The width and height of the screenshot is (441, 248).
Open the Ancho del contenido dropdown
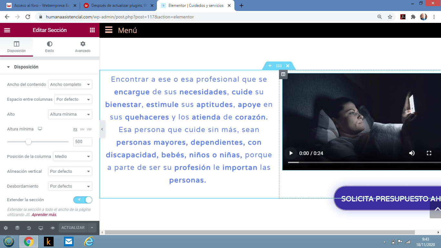[x=70, y=85]
